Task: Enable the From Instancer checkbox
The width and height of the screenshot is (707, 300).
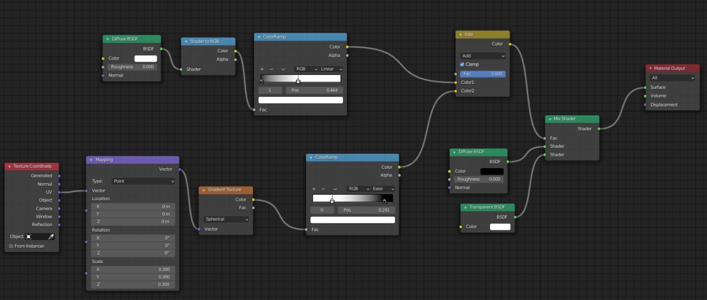Action: pos(11,246)
